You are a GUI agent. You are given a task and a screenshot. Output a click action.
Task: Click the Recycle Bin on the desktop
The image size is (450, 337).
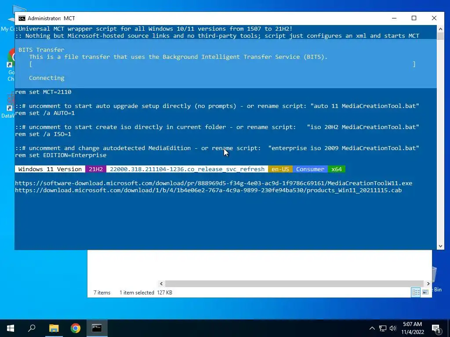(436, 280)
